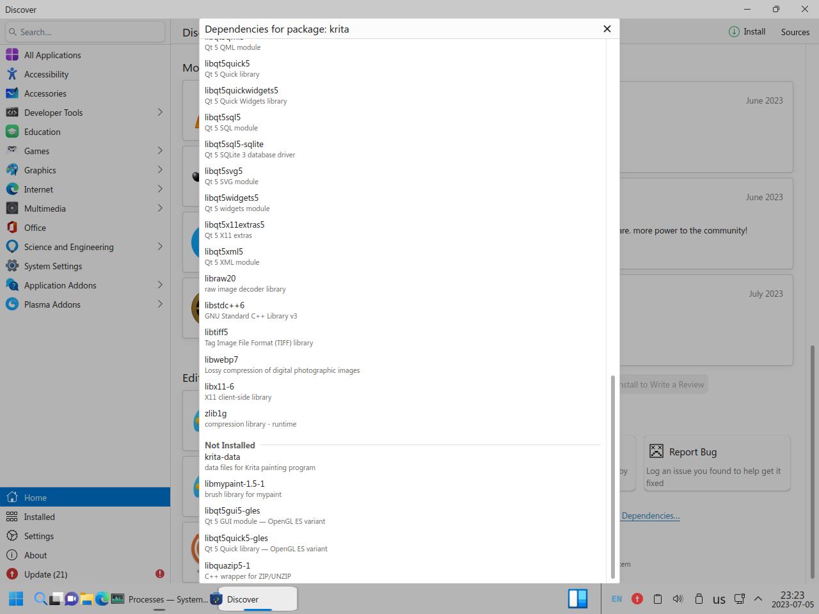Image resolution: width=819 pixels, height=614 pixels.
Task: Select the Office category icon
Action: (12, 228)
